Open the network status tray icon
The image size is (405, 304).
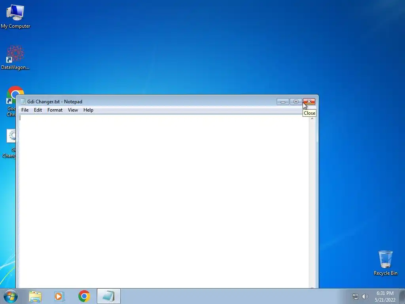(356, 296)
